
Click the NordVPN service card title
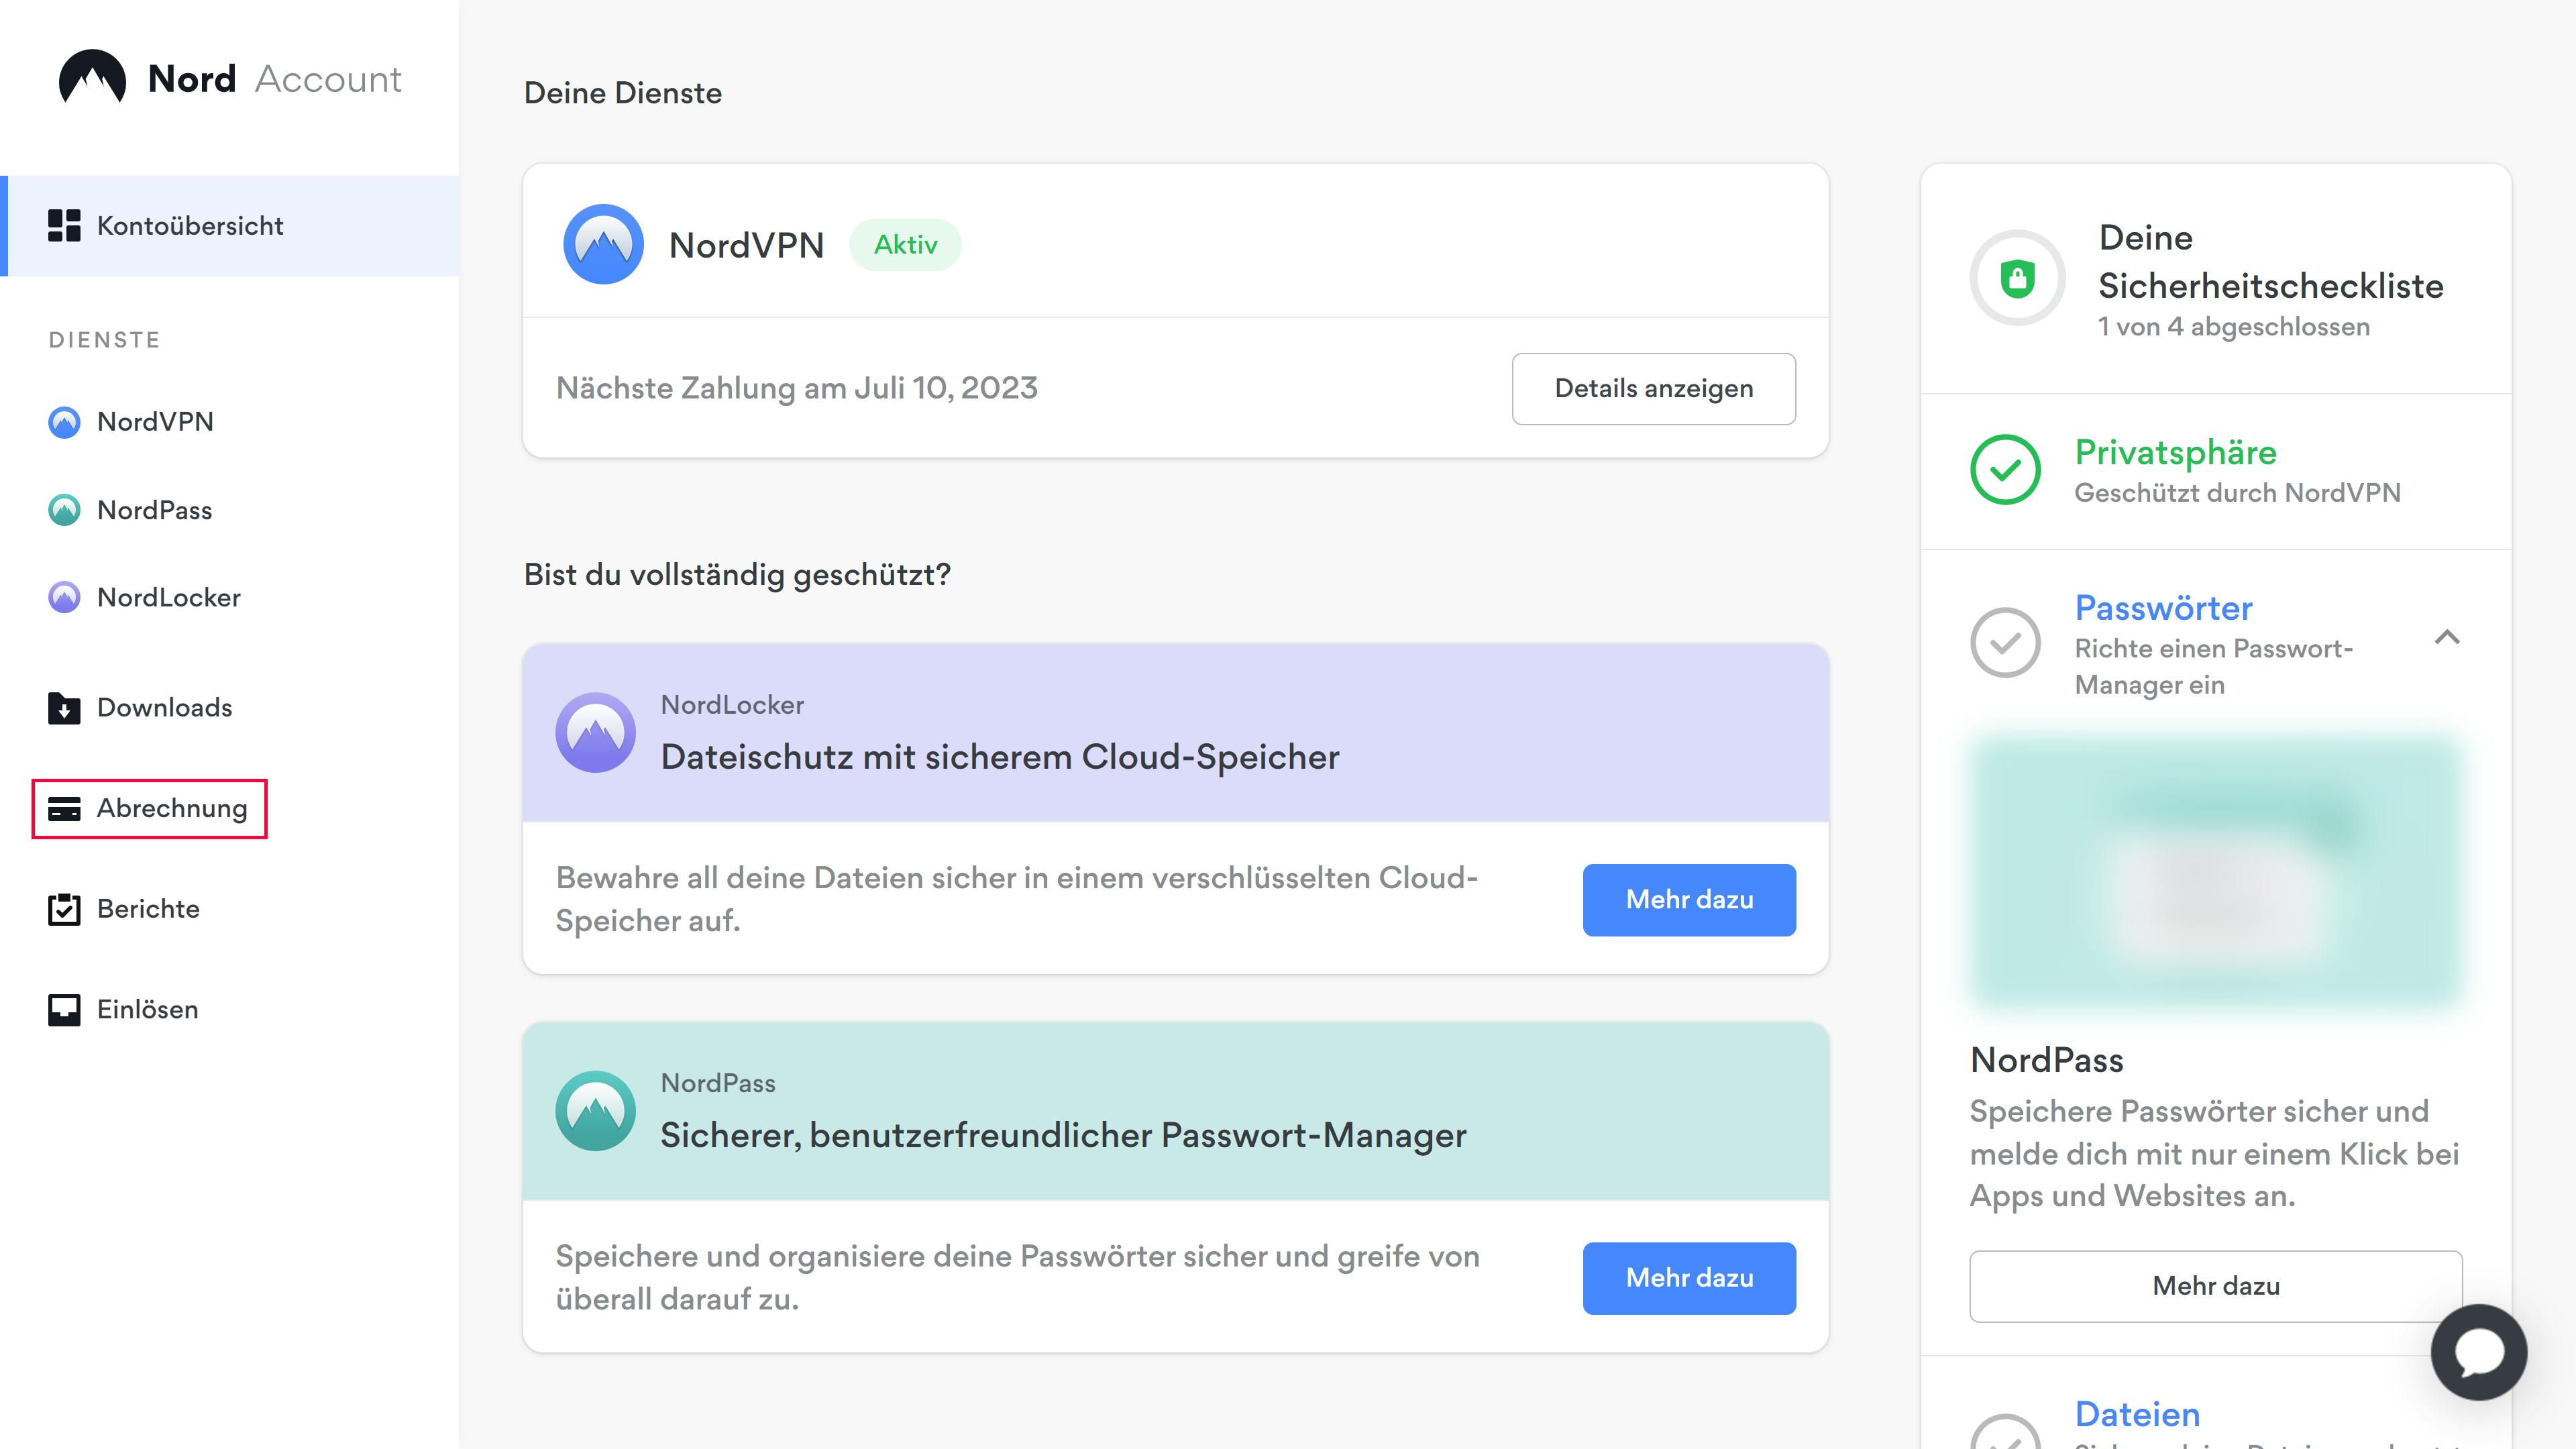click(746, 245)
